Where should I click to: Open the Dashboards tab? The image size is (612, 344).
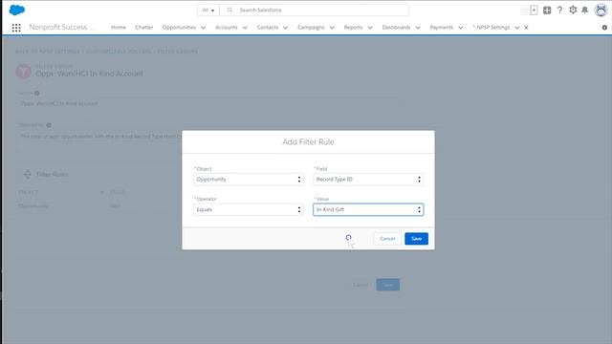[396, 28]
